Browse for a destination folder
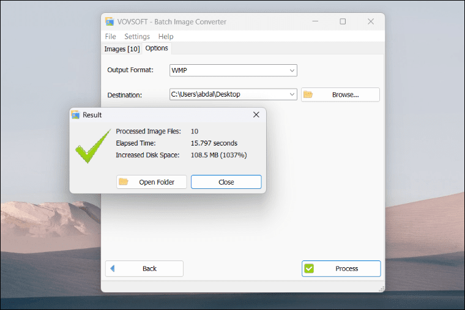Viewport: 465px width, 310px height. [340, 95]
